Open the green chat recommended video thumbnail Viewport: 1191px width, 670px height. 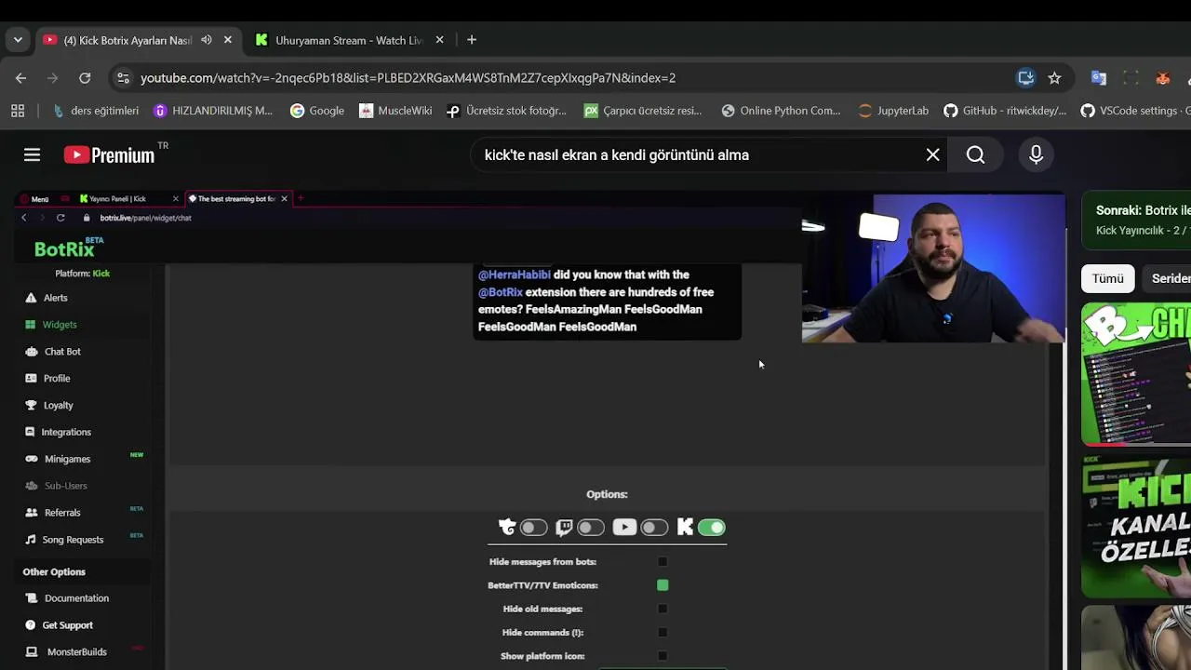[x=1136, y=374]
